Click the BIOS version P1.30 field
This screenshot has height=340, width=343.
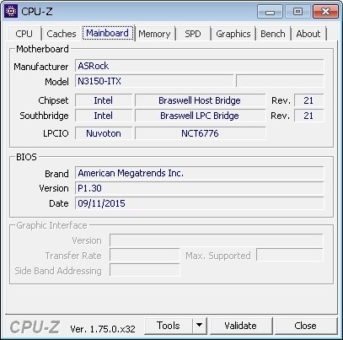[200, 188]
